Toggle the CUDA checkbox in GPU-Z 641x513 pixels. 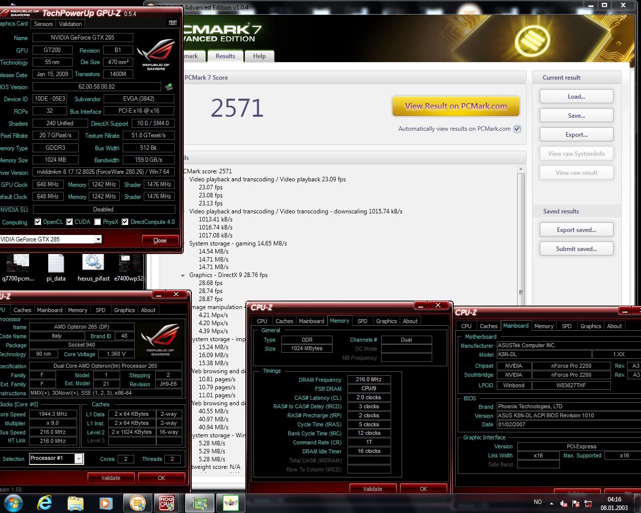[x=70, y=221]
